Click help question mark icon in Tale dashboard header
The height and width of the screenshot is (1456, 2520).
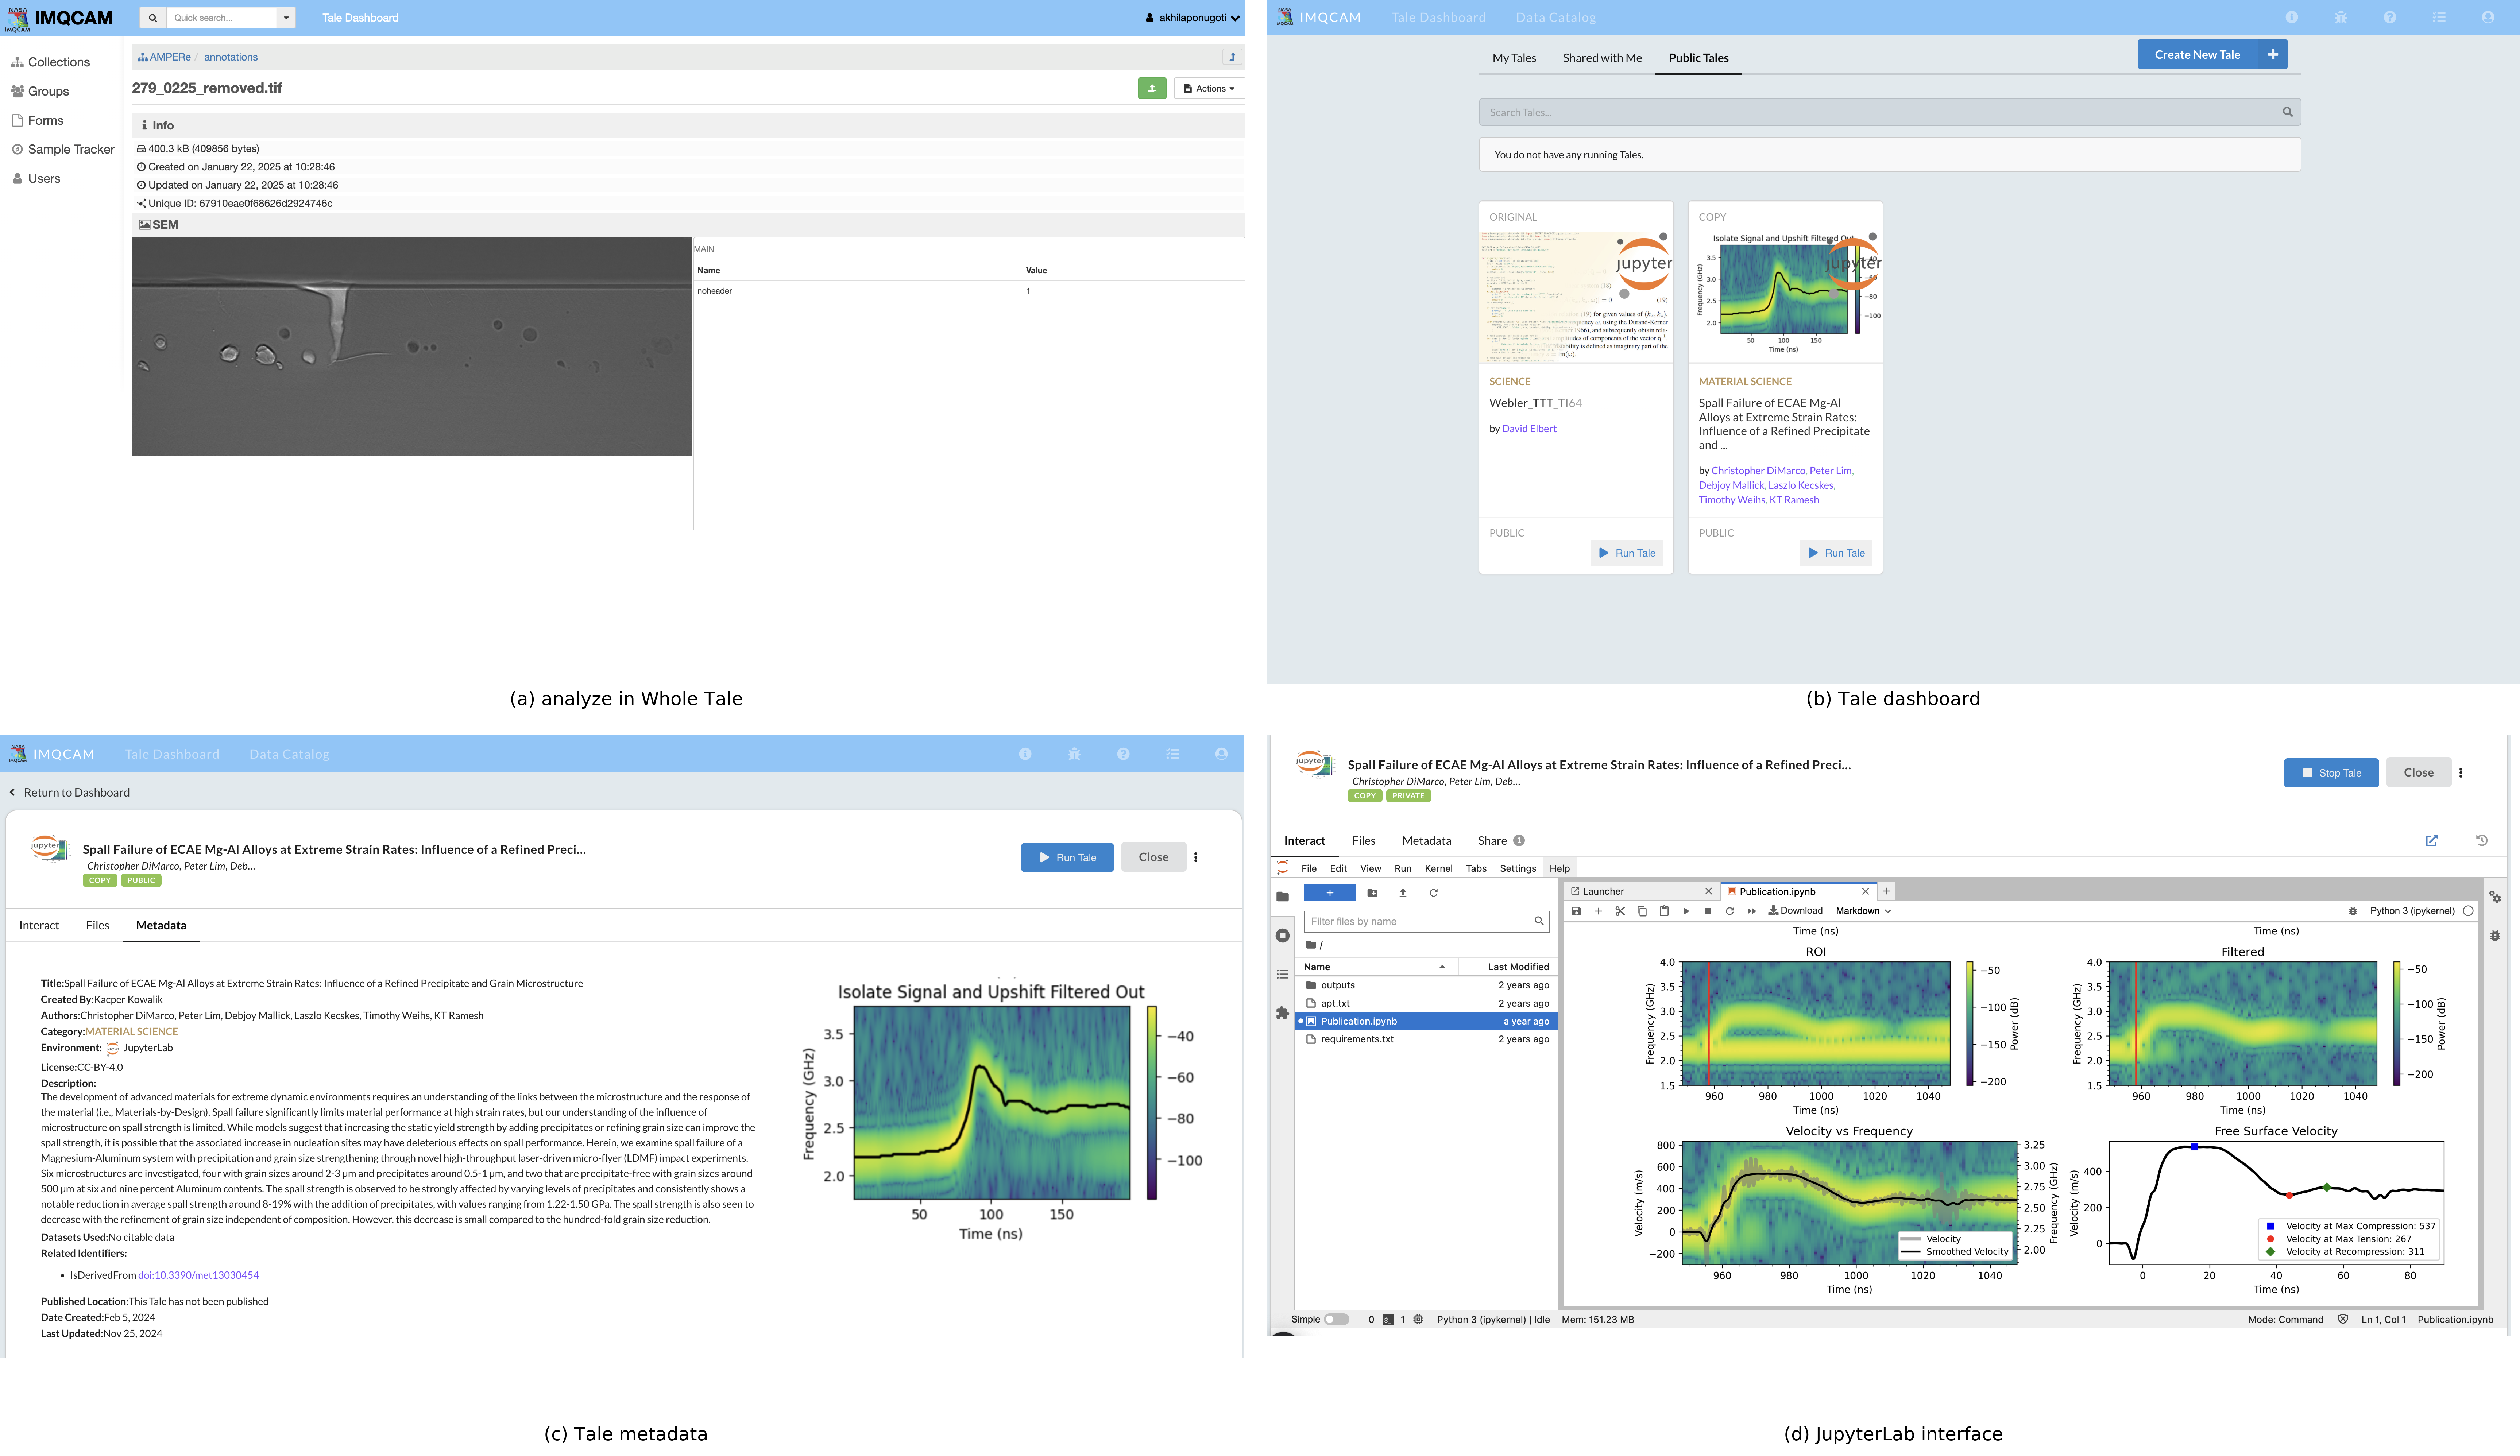click(2390, 17)
